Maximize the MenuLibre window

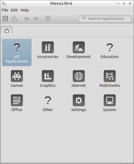coord(124,3)
